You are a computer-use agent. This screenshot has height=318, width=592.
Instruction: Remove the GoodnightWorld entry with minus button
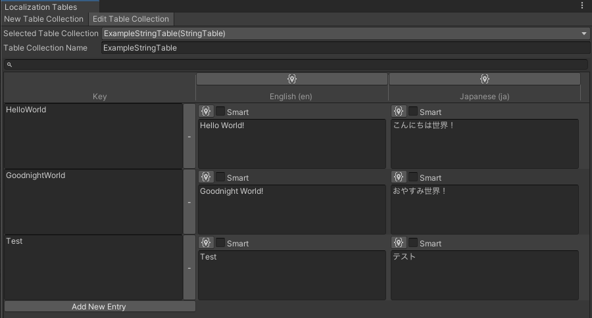point(189,202)
